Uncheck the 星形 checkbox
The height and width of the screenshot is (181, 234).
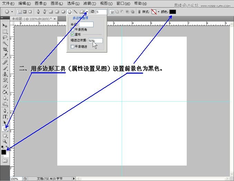tap(72, 34)
